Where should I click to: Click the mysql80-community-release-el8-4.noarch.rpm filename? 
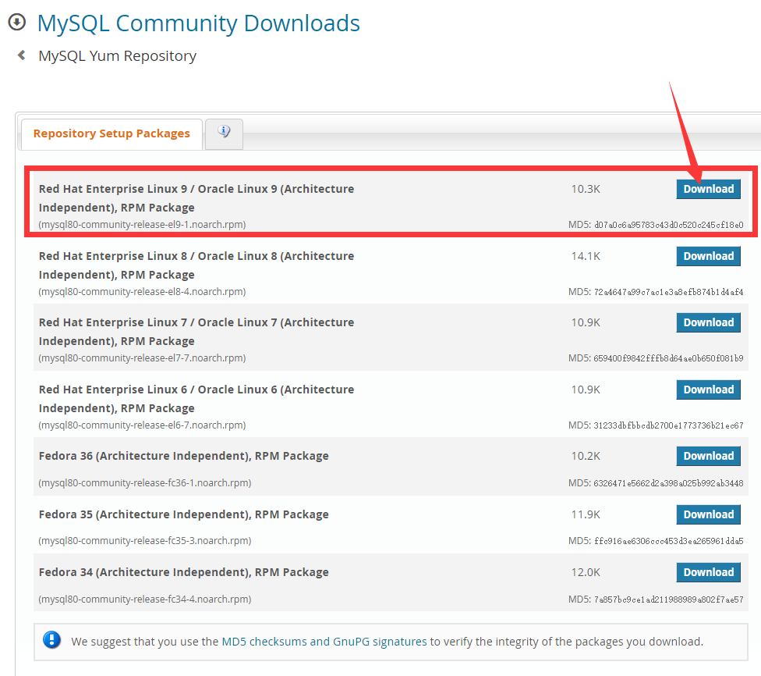pos(142,292)
